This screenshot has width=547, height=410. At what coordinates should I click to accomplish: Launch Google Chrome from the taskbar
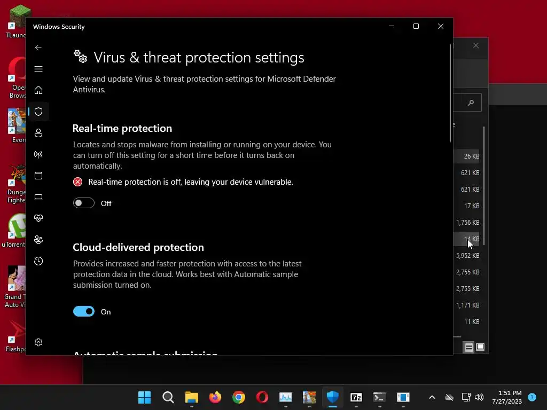[x=239, y=397]
